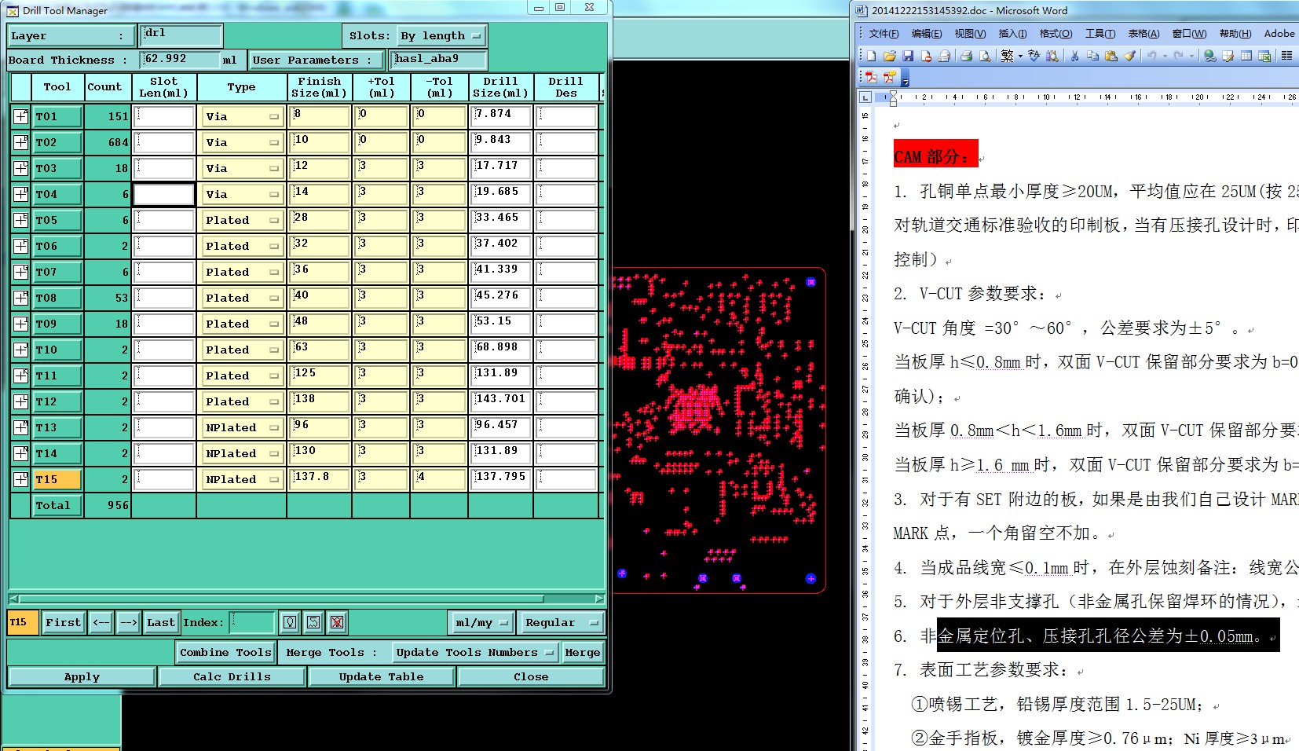Select the highlighted T15 tool label

(x=57, y=479)
